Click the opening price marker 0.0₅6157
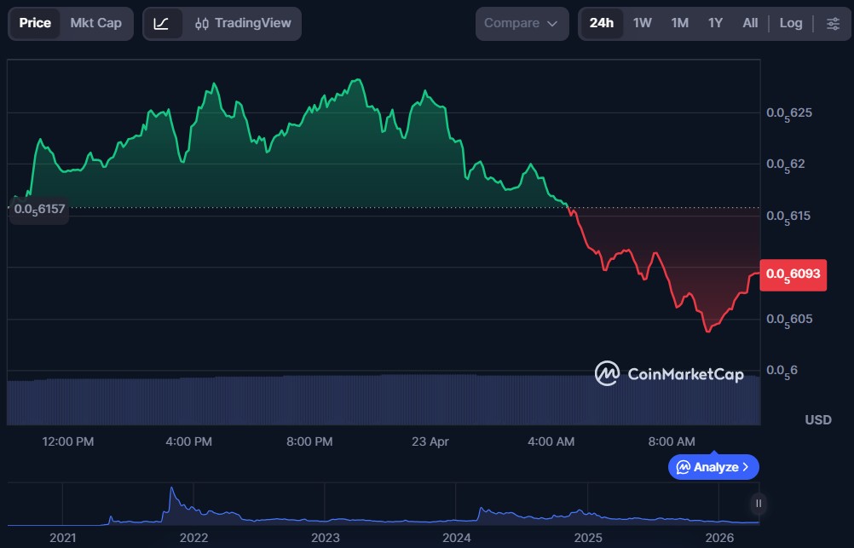This screenshot has width=854, height=548. point(38,209)
